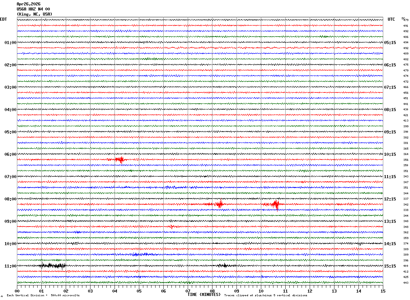This screenshot has height=300, width=410.
Task: Click the 12:15 UTC time label
Action: 390,199
